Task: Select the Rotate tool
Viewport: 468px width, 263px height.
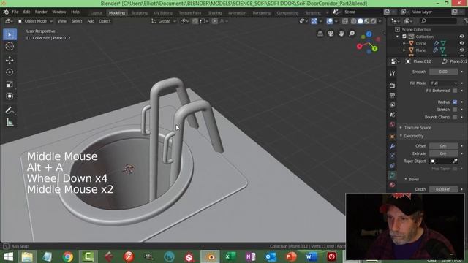Action: click(10, 72)
